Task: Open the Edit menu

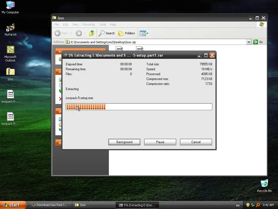Action: 65,24
